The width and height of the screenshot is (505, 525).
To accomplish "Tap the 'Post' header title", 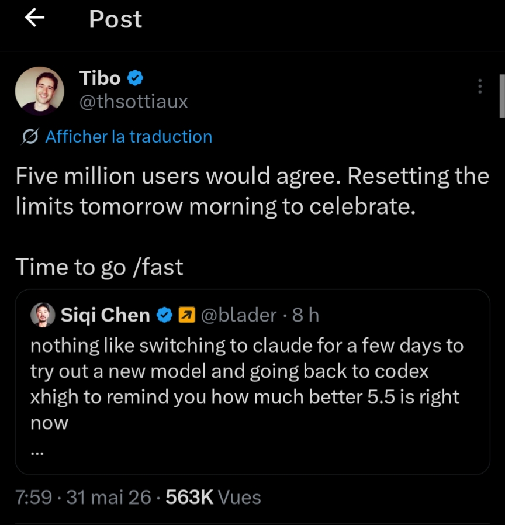I will (x=116, y=19).
